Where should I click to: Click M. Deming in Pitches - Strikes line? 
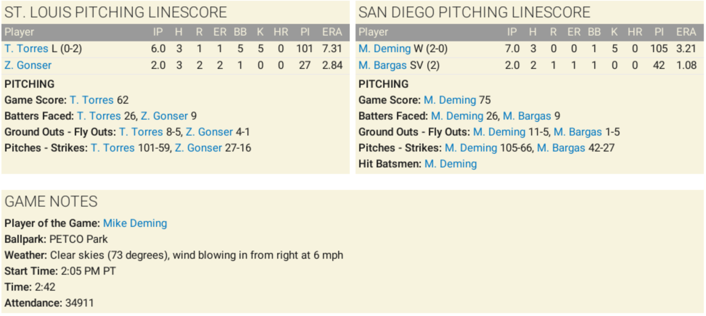click(x=471, y=148)
